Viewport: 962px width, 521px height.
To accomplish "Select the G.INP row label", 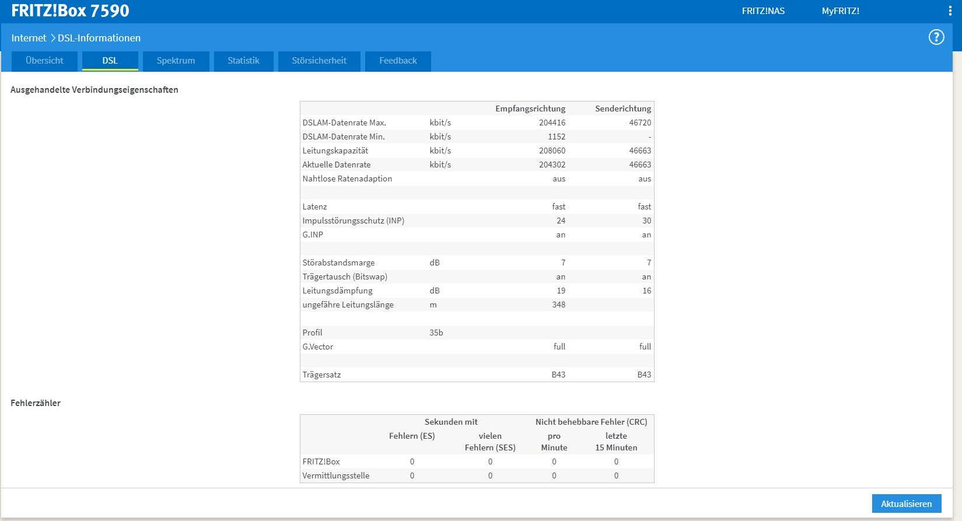I will pos(313,235).
